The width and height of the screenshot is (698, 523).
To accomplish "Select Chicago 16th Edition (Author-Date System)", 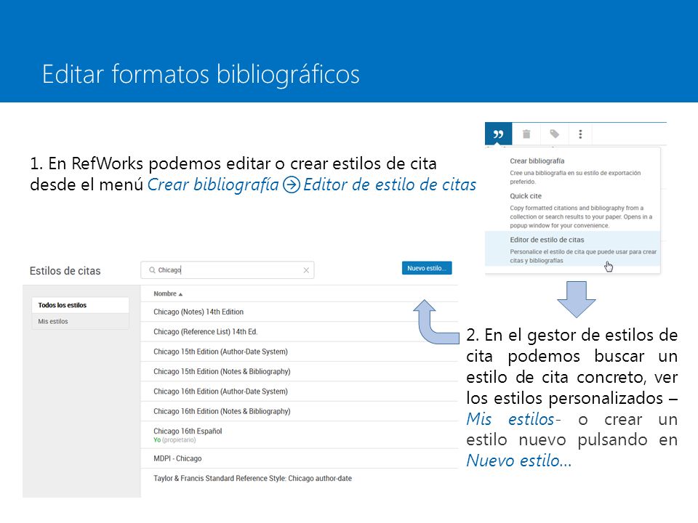I will 299,392.
